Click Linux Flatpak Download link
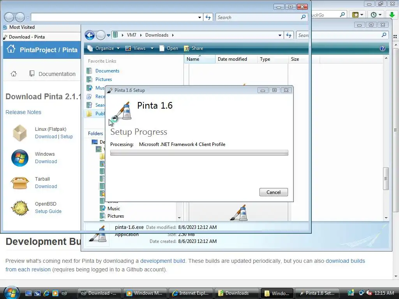399x299 pixels. point(46,137)
